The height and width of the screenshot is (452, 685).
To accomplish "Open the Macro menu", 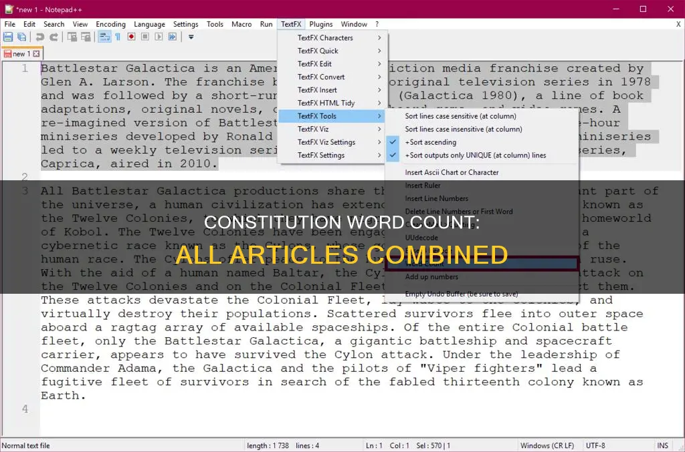I will pyautogui.click(x=241, y=23).
